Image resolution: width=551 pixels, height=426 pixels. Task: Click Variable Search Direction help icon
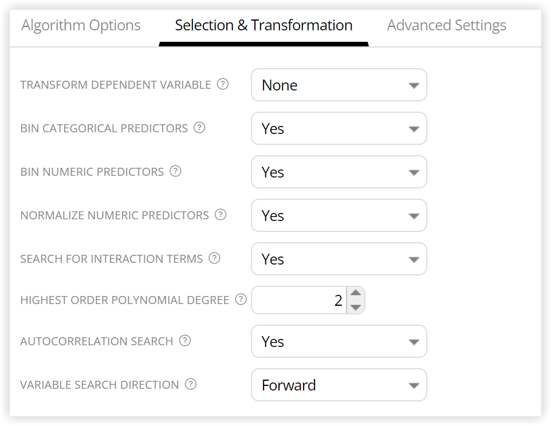191,384
